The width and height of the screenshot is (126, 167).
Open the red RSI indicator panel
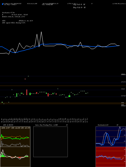point(111,157)
